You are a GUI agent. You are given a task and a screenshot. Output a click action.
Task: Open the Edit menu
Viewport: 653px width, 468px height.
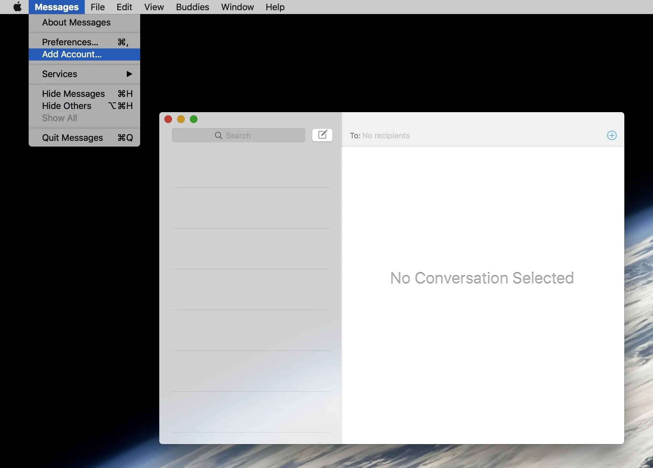coord(124,7)
